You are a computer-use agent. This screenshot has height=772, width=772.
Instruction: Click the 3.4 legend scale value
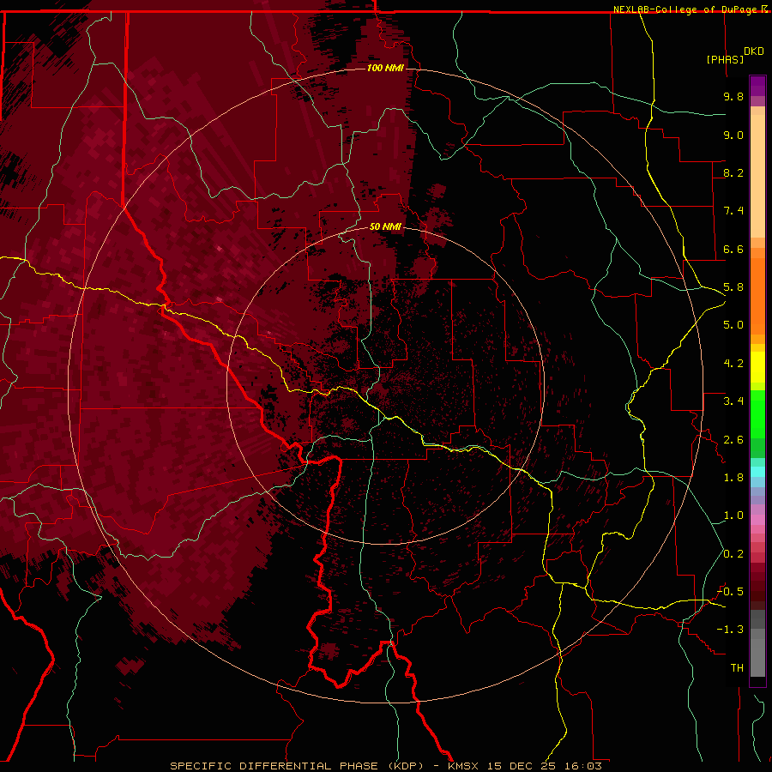(x=733, y=401)
